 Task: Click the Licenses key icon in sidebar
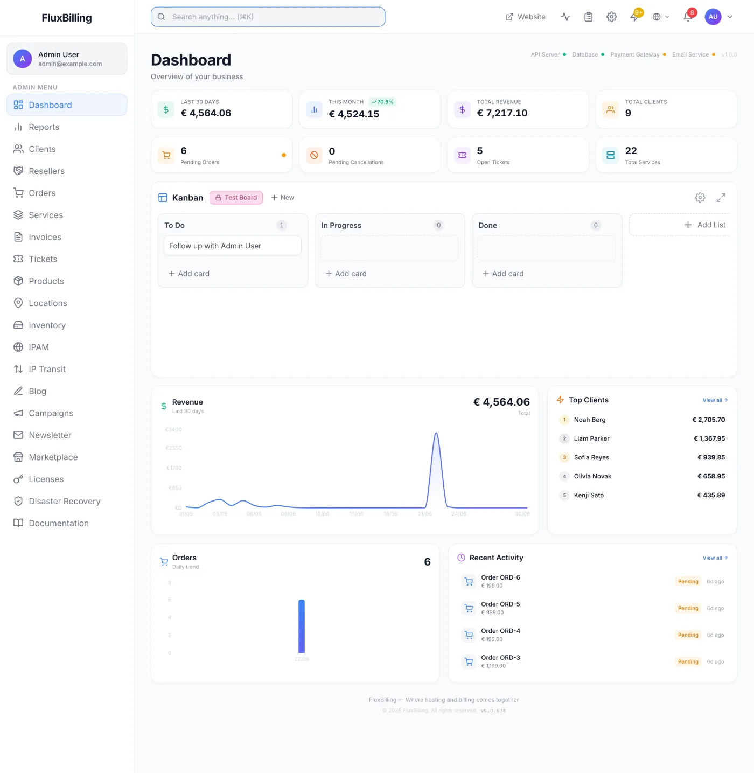coord(18,479)
